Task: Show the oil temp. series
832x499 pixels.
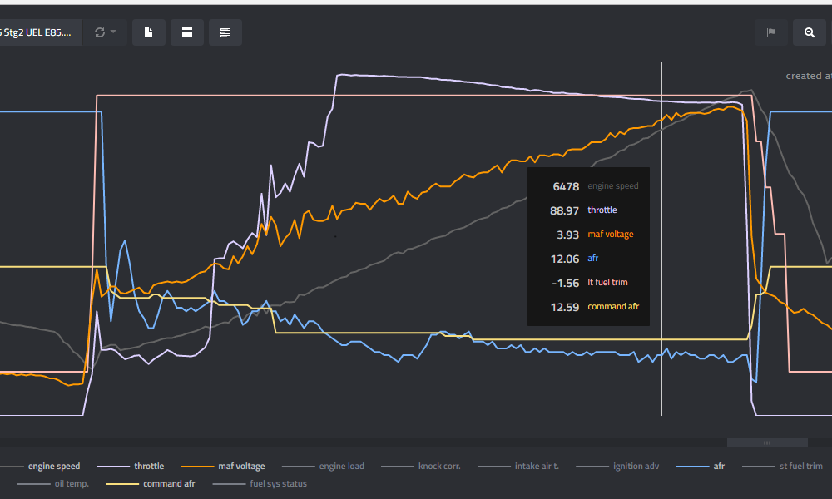Action: (72, 483)
